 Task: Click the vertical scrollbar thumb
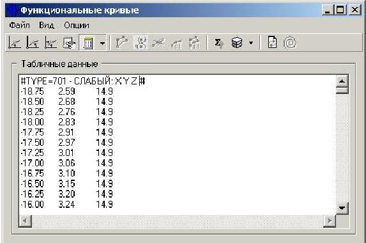(342, 91)
